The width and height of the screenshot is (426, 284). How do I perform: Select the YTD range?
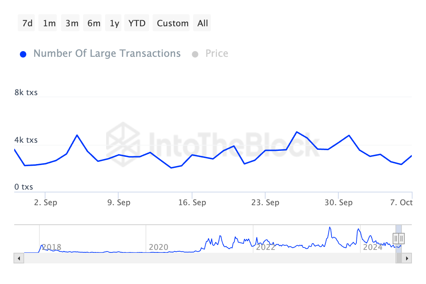tap(137, 23)
